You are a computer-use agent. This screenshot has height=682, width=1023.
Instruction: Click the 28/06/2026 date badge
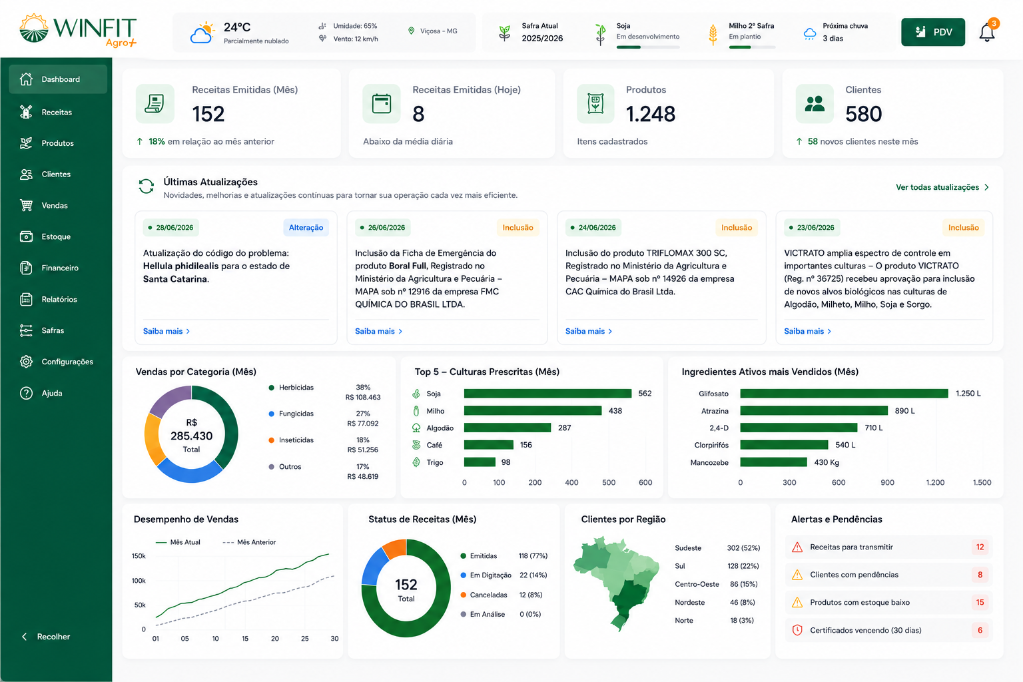tap(170, 228)
